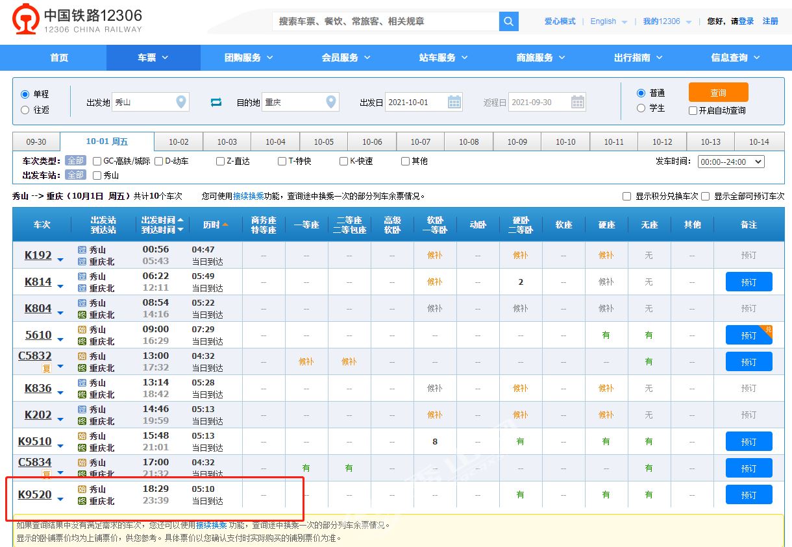Click the destination station location pin icon
792x547 pixels.
(x=331, y=102)
